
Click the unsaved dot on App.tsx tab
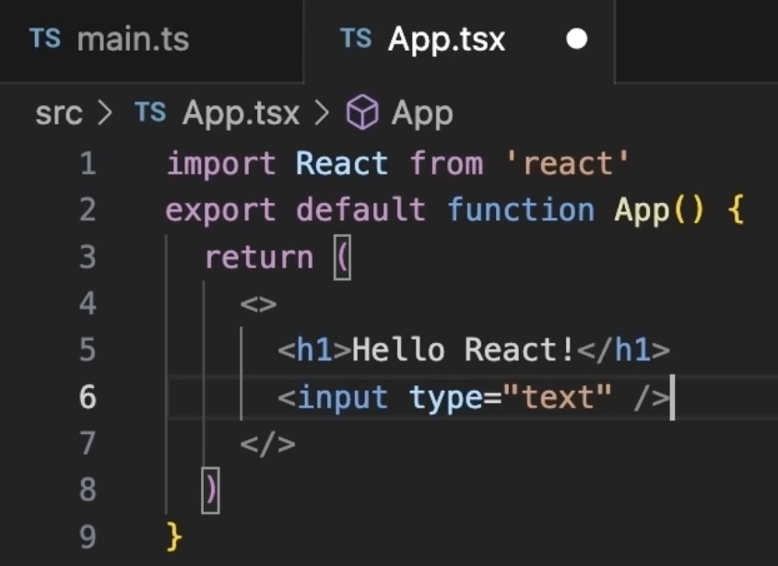(x=576, y=40)
